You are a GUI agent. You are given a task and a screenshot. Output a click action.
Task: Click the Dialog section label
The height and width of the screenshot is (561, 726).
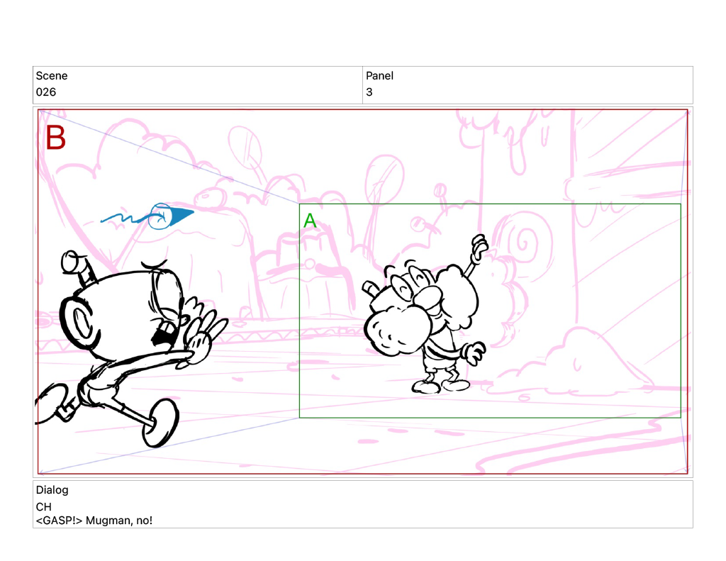point(52,490)
